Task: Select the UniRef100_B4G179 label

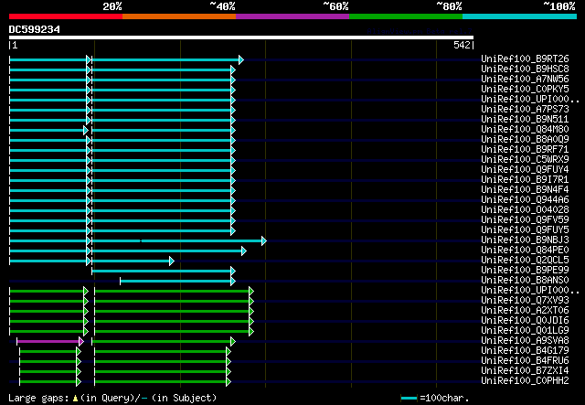Action: (525, 351)
